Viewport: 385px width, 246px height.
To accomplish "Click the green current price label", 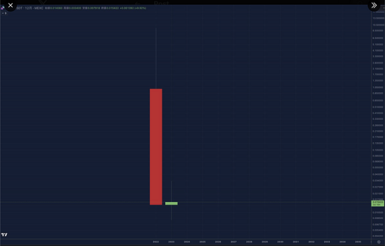I will coord(378,203).
